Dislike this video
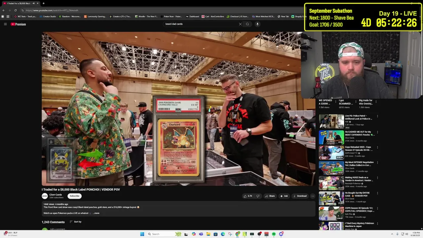 pos(258,196)
